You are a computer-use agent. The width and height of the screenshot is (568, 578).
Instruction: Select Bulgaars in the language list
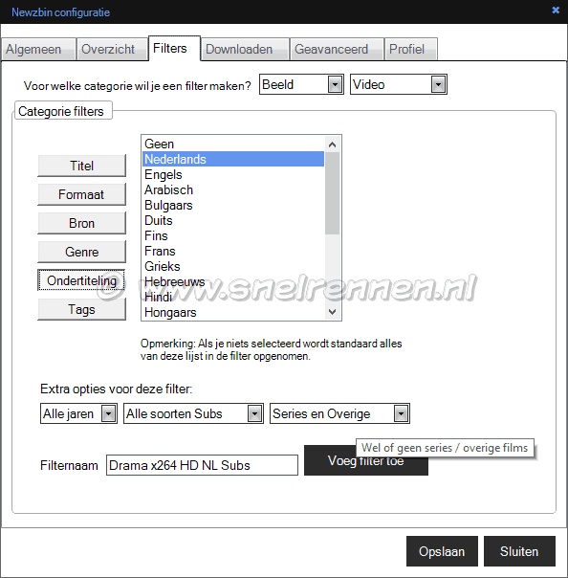click(233, 205)
